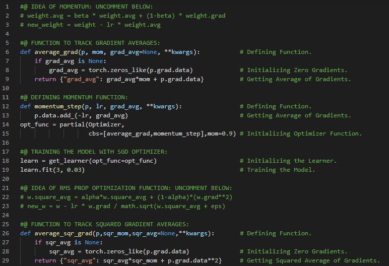Click line number 6 in the gutter
The width and height of the screenshot is (389, 266).
point(7,52)
